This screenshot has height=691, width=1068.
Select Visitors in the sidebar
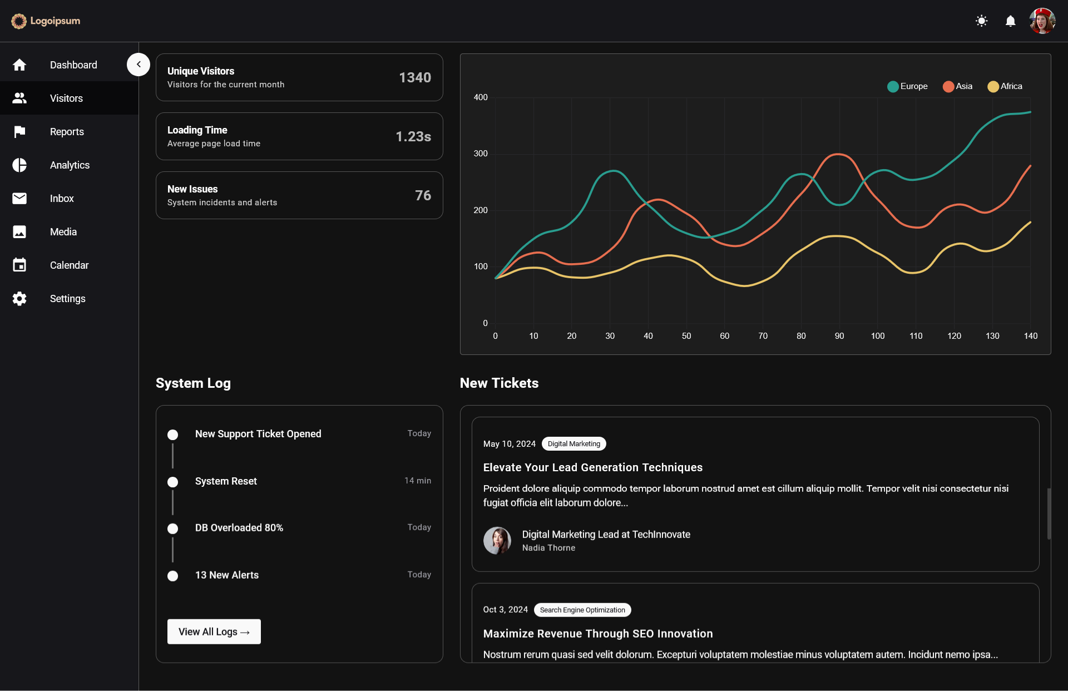66,98
